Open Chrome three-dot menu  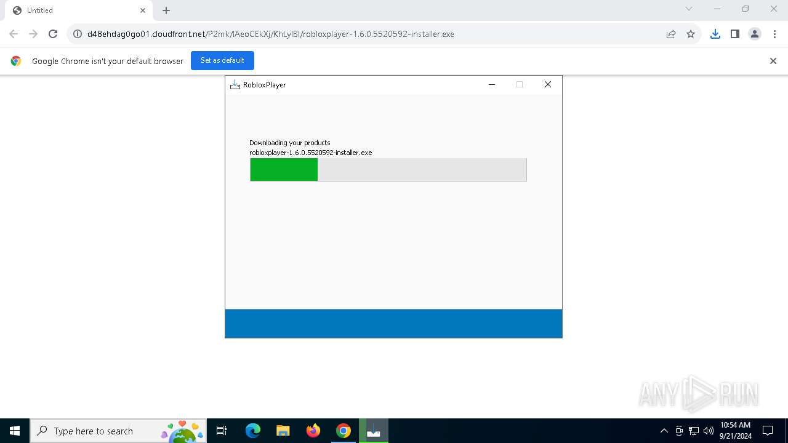click(x=774, y=34)
